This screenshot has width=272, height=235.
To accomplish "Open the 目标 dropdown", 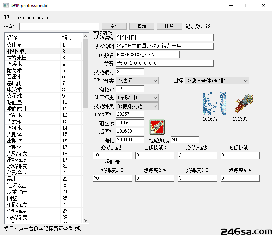I will pos(217,81).
